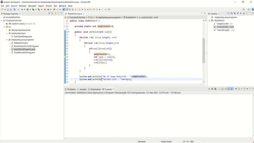Viewport: 254px width, 143px height.
Task: Click the Open Perspective icon
Action: tap(249, 10)
